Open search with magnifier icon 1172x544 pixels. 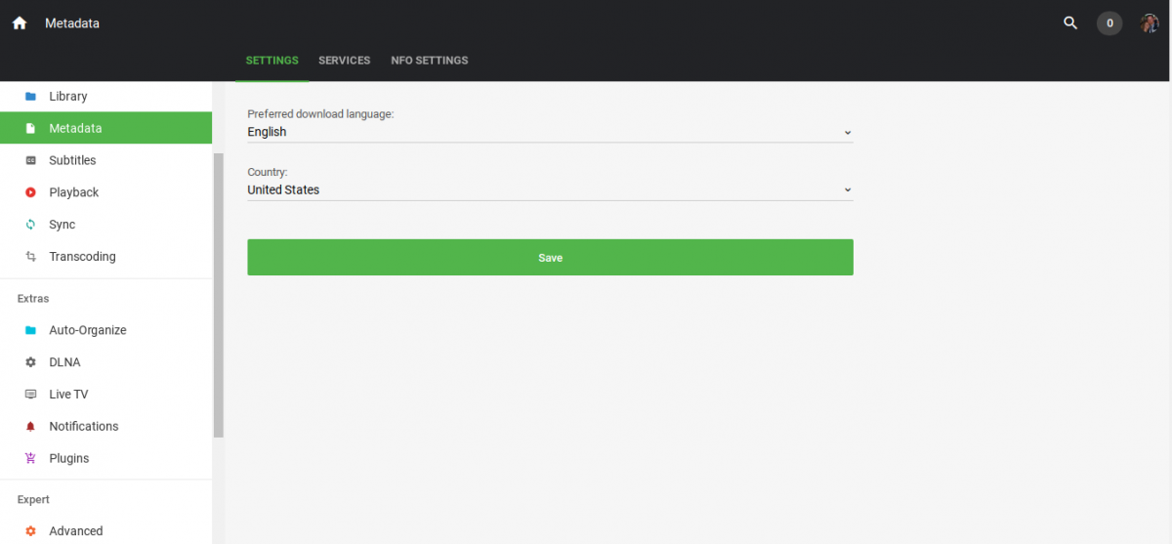click(1070, 23)
